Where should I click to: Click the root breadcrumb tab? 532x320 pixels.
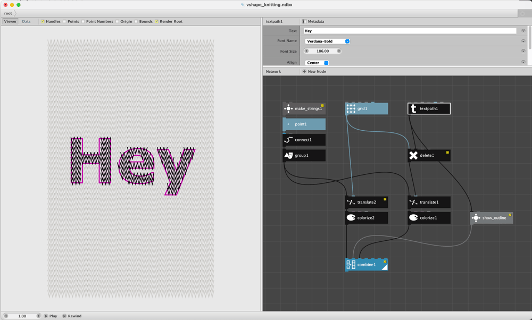click(x=8, y=14)
